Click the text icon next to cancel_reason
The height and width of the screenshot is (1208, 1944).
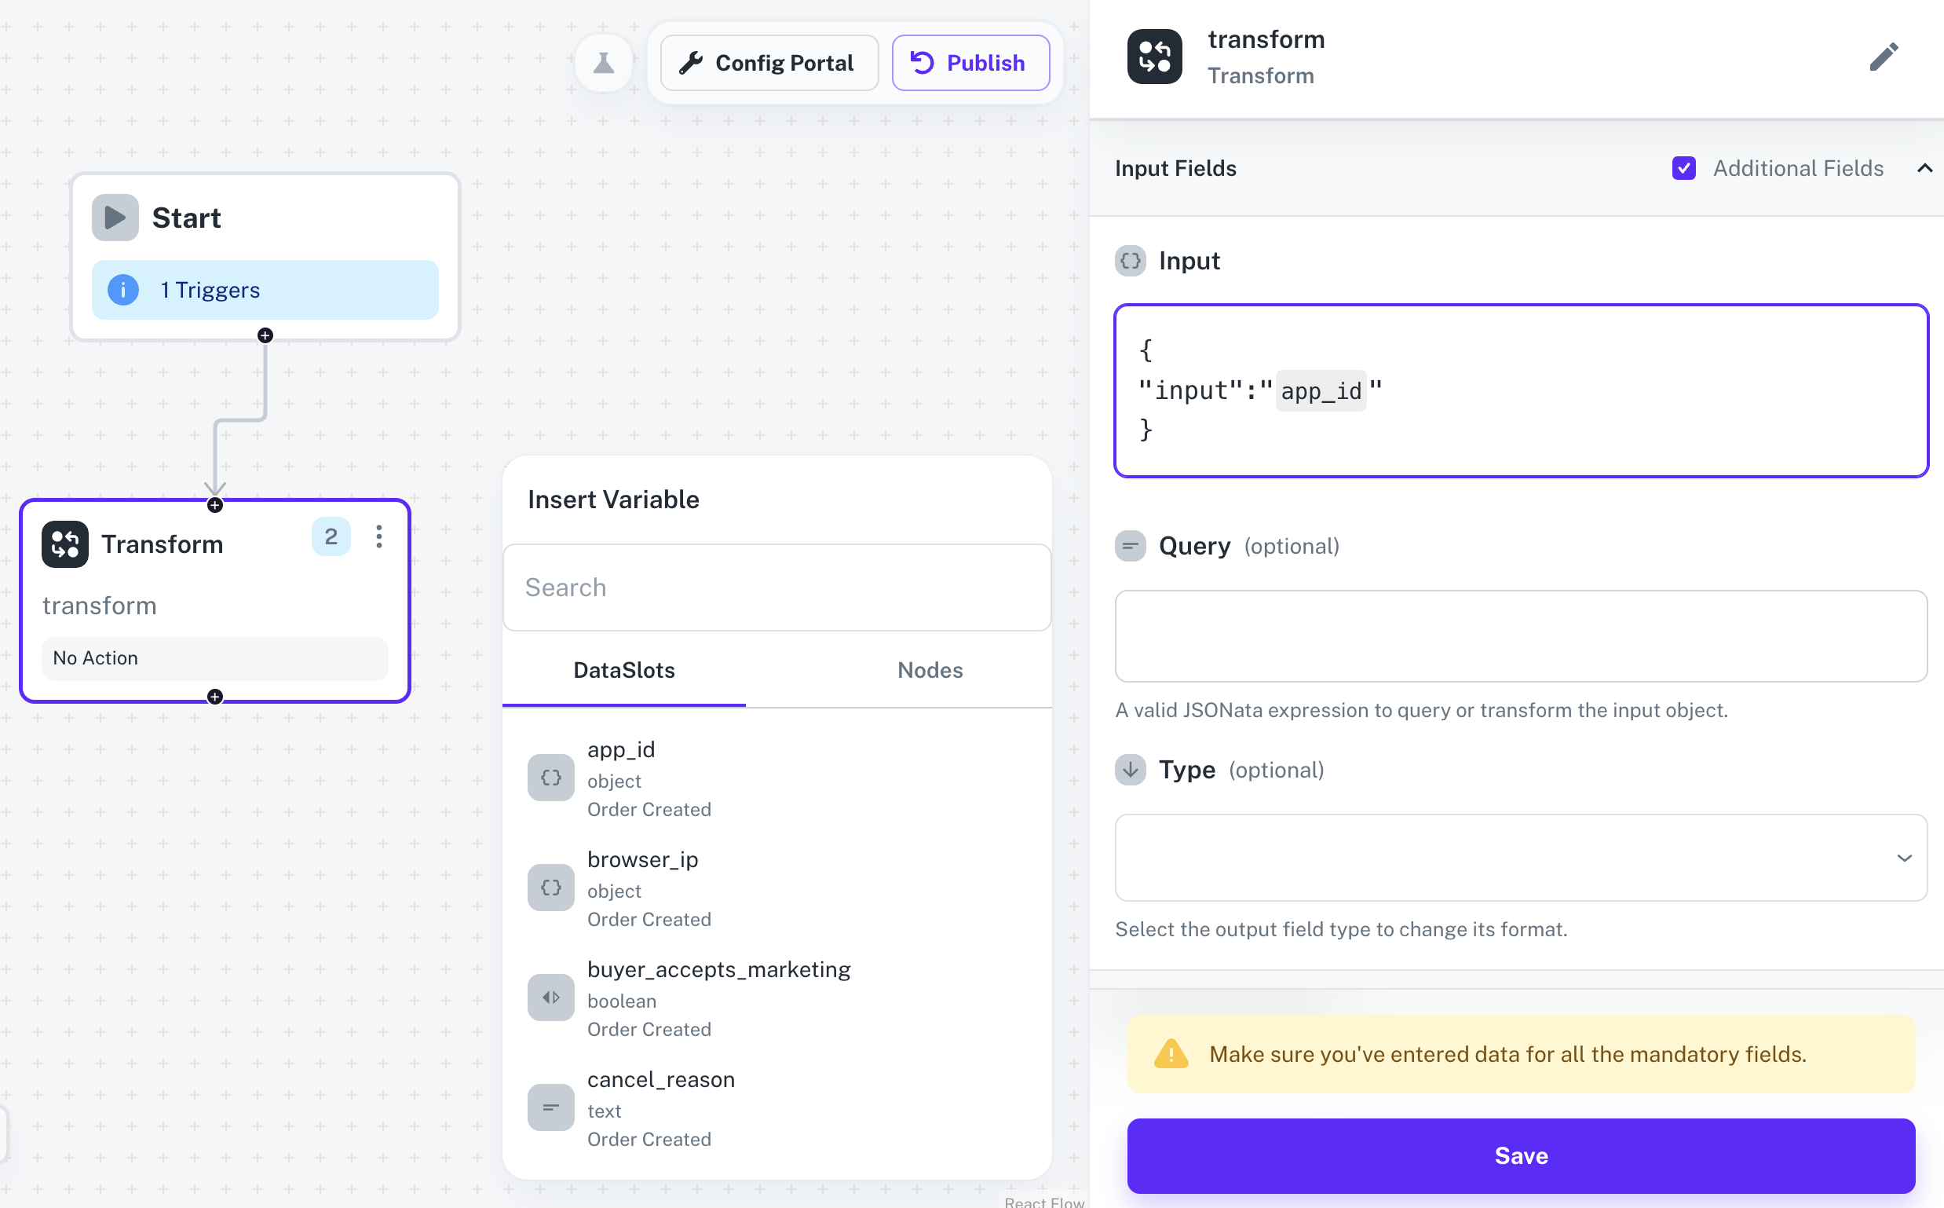click(550, 1107)
